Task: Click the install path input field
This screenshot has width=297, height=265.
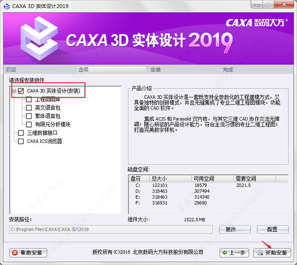Action: [111, 229]
